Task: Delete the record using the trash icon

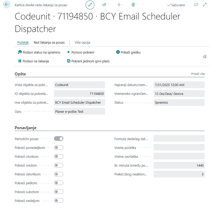Action: click(x=133, y=5)
